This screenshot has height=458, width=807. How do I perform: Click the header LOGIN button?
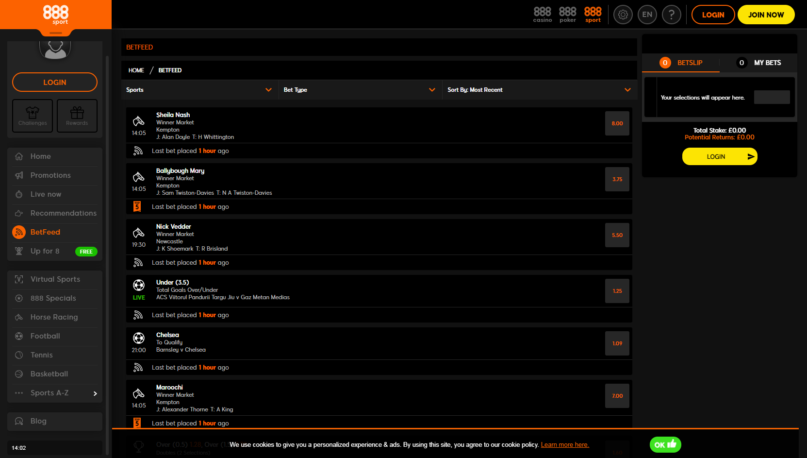click(713, 15)
